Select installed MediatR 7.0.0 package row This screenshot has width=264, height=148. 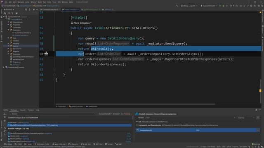[70, 123]
